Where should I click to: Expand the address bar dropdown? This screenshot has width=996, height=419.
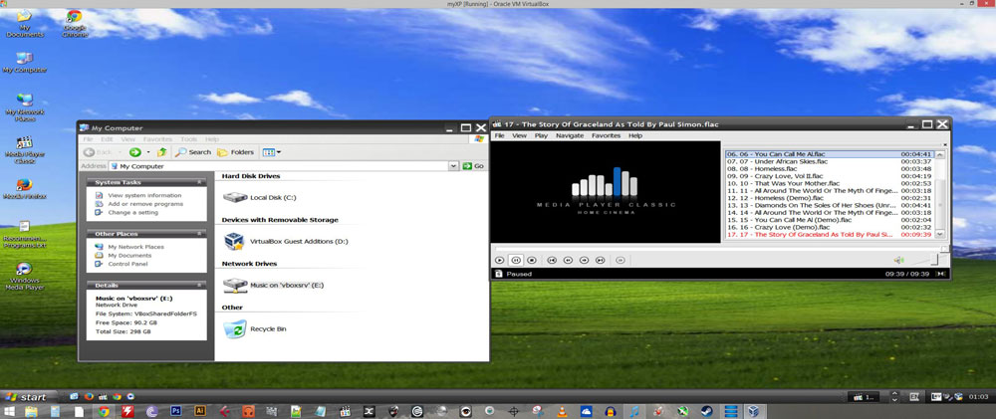(453, 165)
